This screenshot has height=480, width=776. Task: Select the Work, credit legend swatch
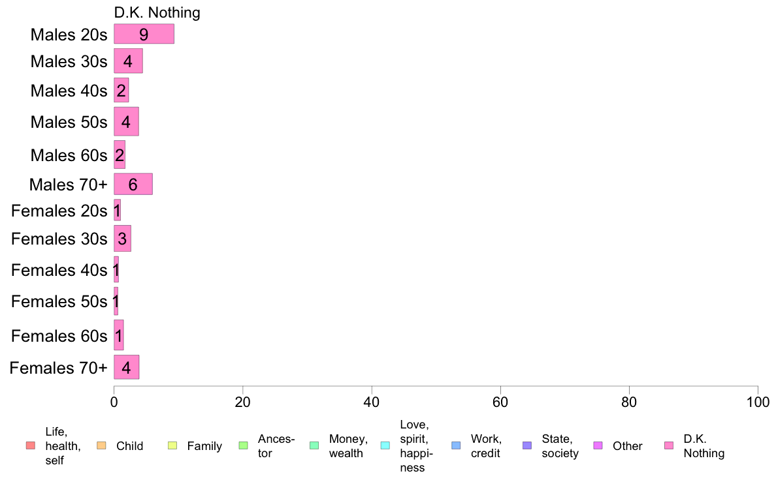(x=455, y=446)
